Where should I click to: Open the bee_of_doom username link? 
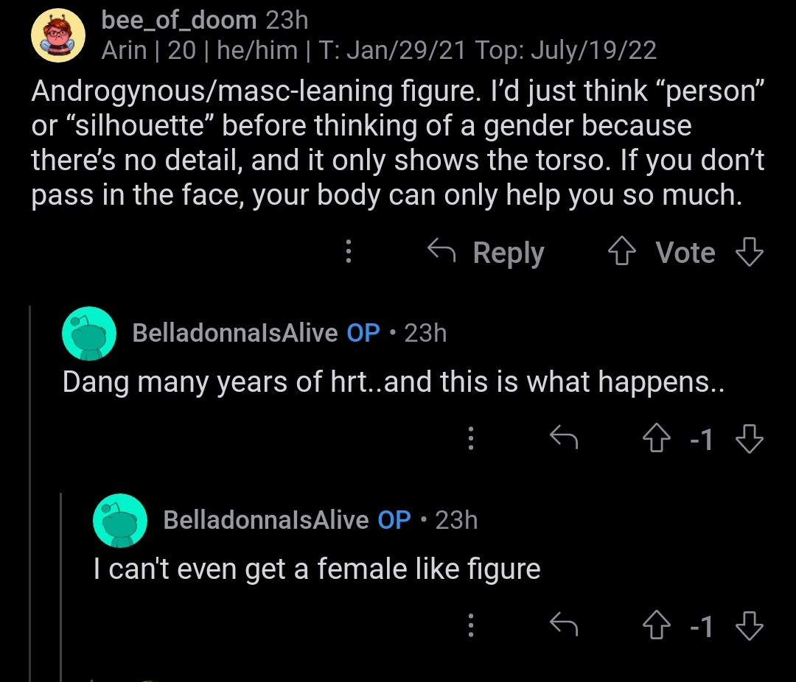[178, 21]
